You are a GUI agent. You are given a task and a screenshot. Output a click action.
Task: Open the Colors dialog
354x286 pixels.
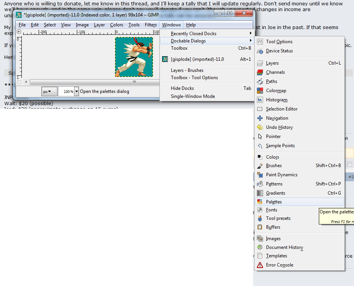tap(299, 157)
